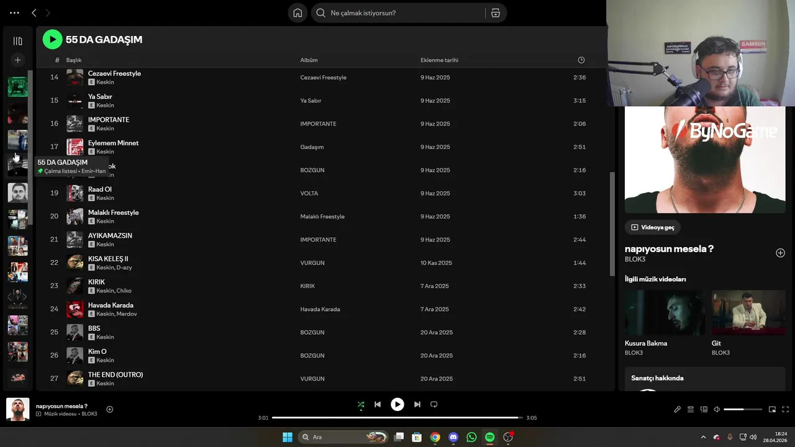The width and height of the screenshot is (795, 447).
Task: Click the 'BBS' track title
Action: pos(94,328)
